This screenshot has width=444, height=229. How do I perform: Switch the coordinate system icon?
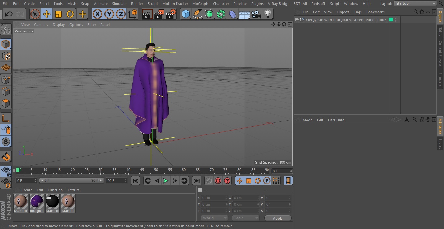(x=133, y=14)
